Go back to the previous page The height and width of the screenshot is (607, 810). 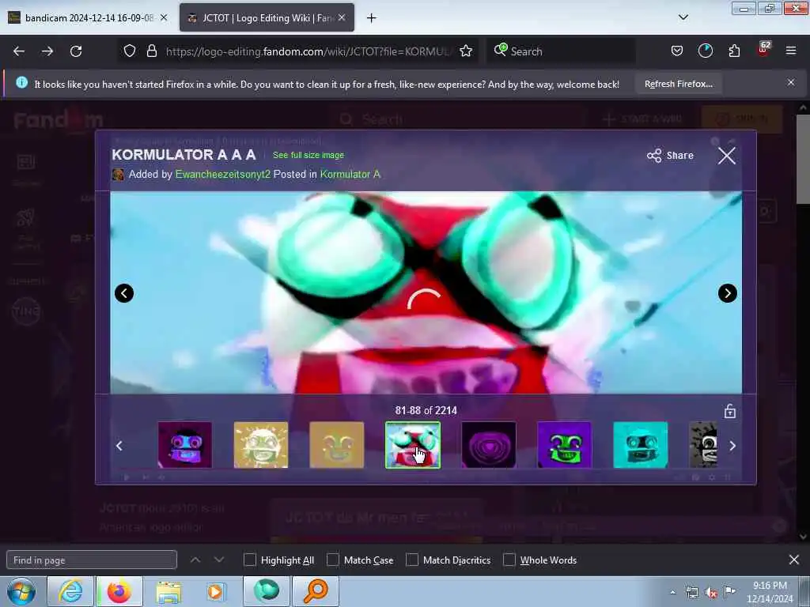point(19,51)
